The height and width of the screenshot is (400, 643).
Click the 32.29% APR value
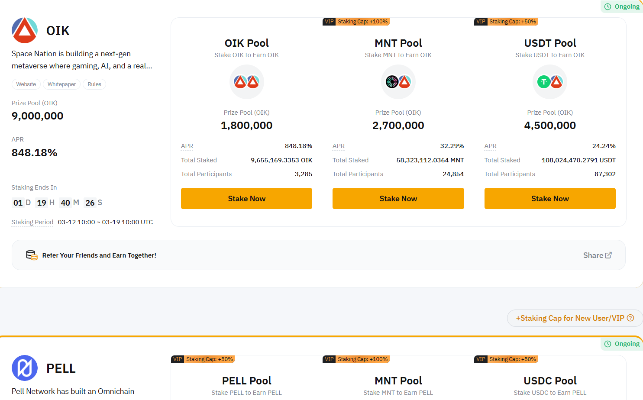point(452,146)
